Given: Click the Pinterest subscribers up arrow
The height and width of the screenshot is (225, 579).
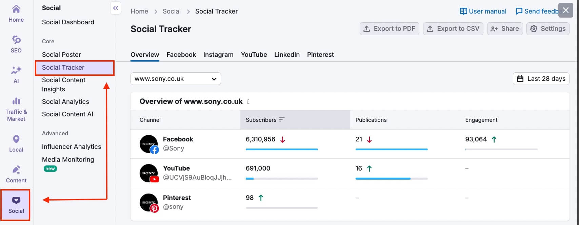Looking at the screenshot, I should point(261,198).
